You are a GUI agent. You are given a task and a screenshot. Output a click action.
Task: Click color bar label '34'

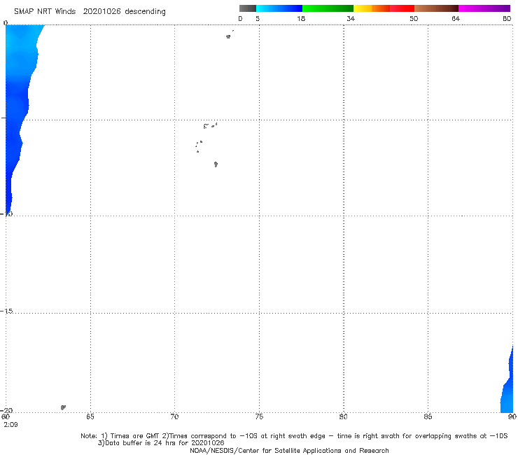click(x=351, y=19)
